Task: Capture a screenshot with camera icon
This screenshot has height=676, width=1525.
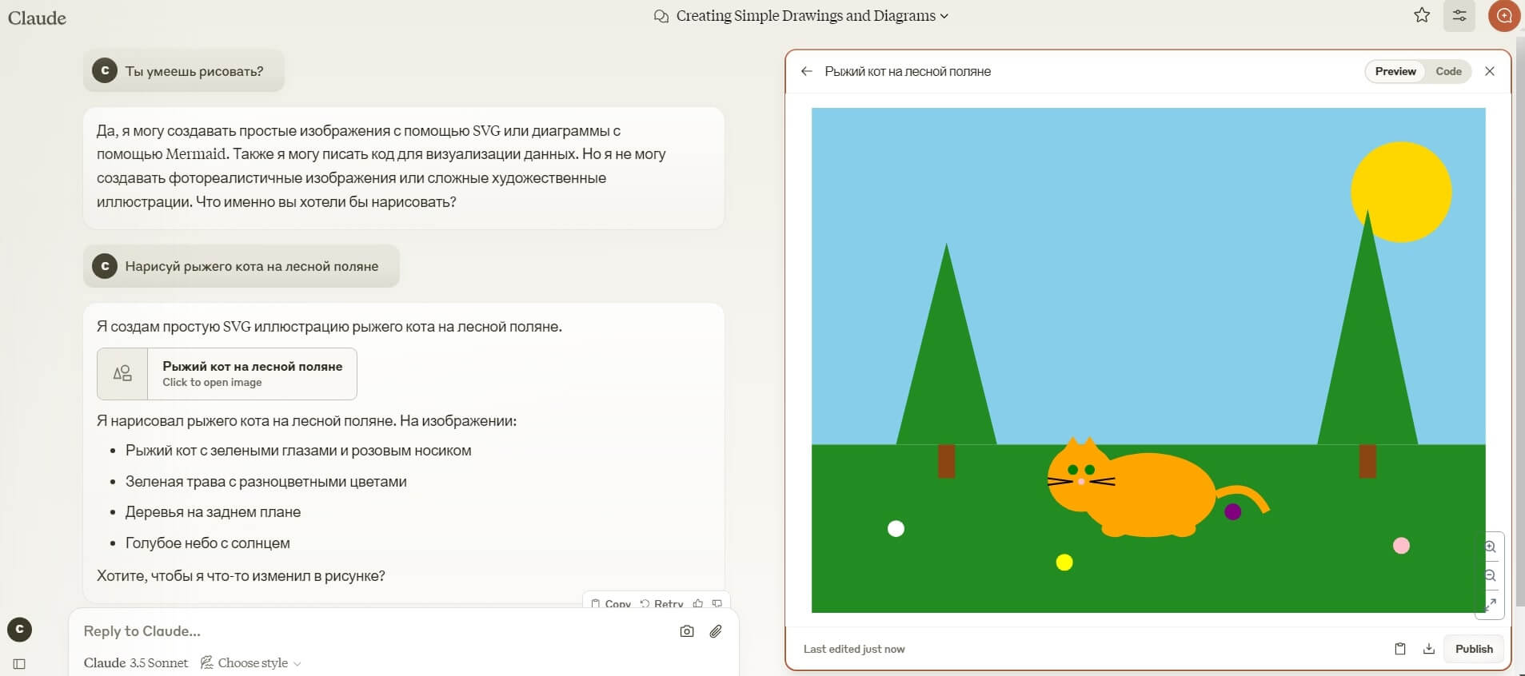Action: tap(687, 631)
